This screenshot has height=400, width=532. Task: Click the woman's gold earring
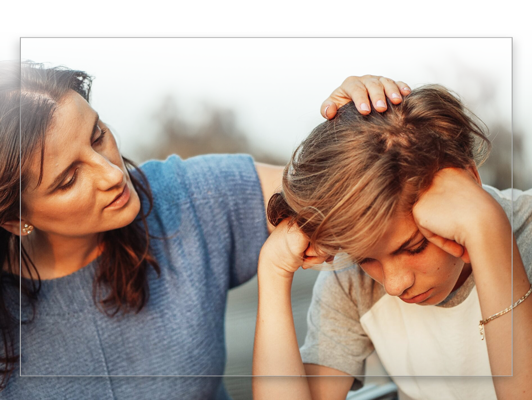coord(27,228)
